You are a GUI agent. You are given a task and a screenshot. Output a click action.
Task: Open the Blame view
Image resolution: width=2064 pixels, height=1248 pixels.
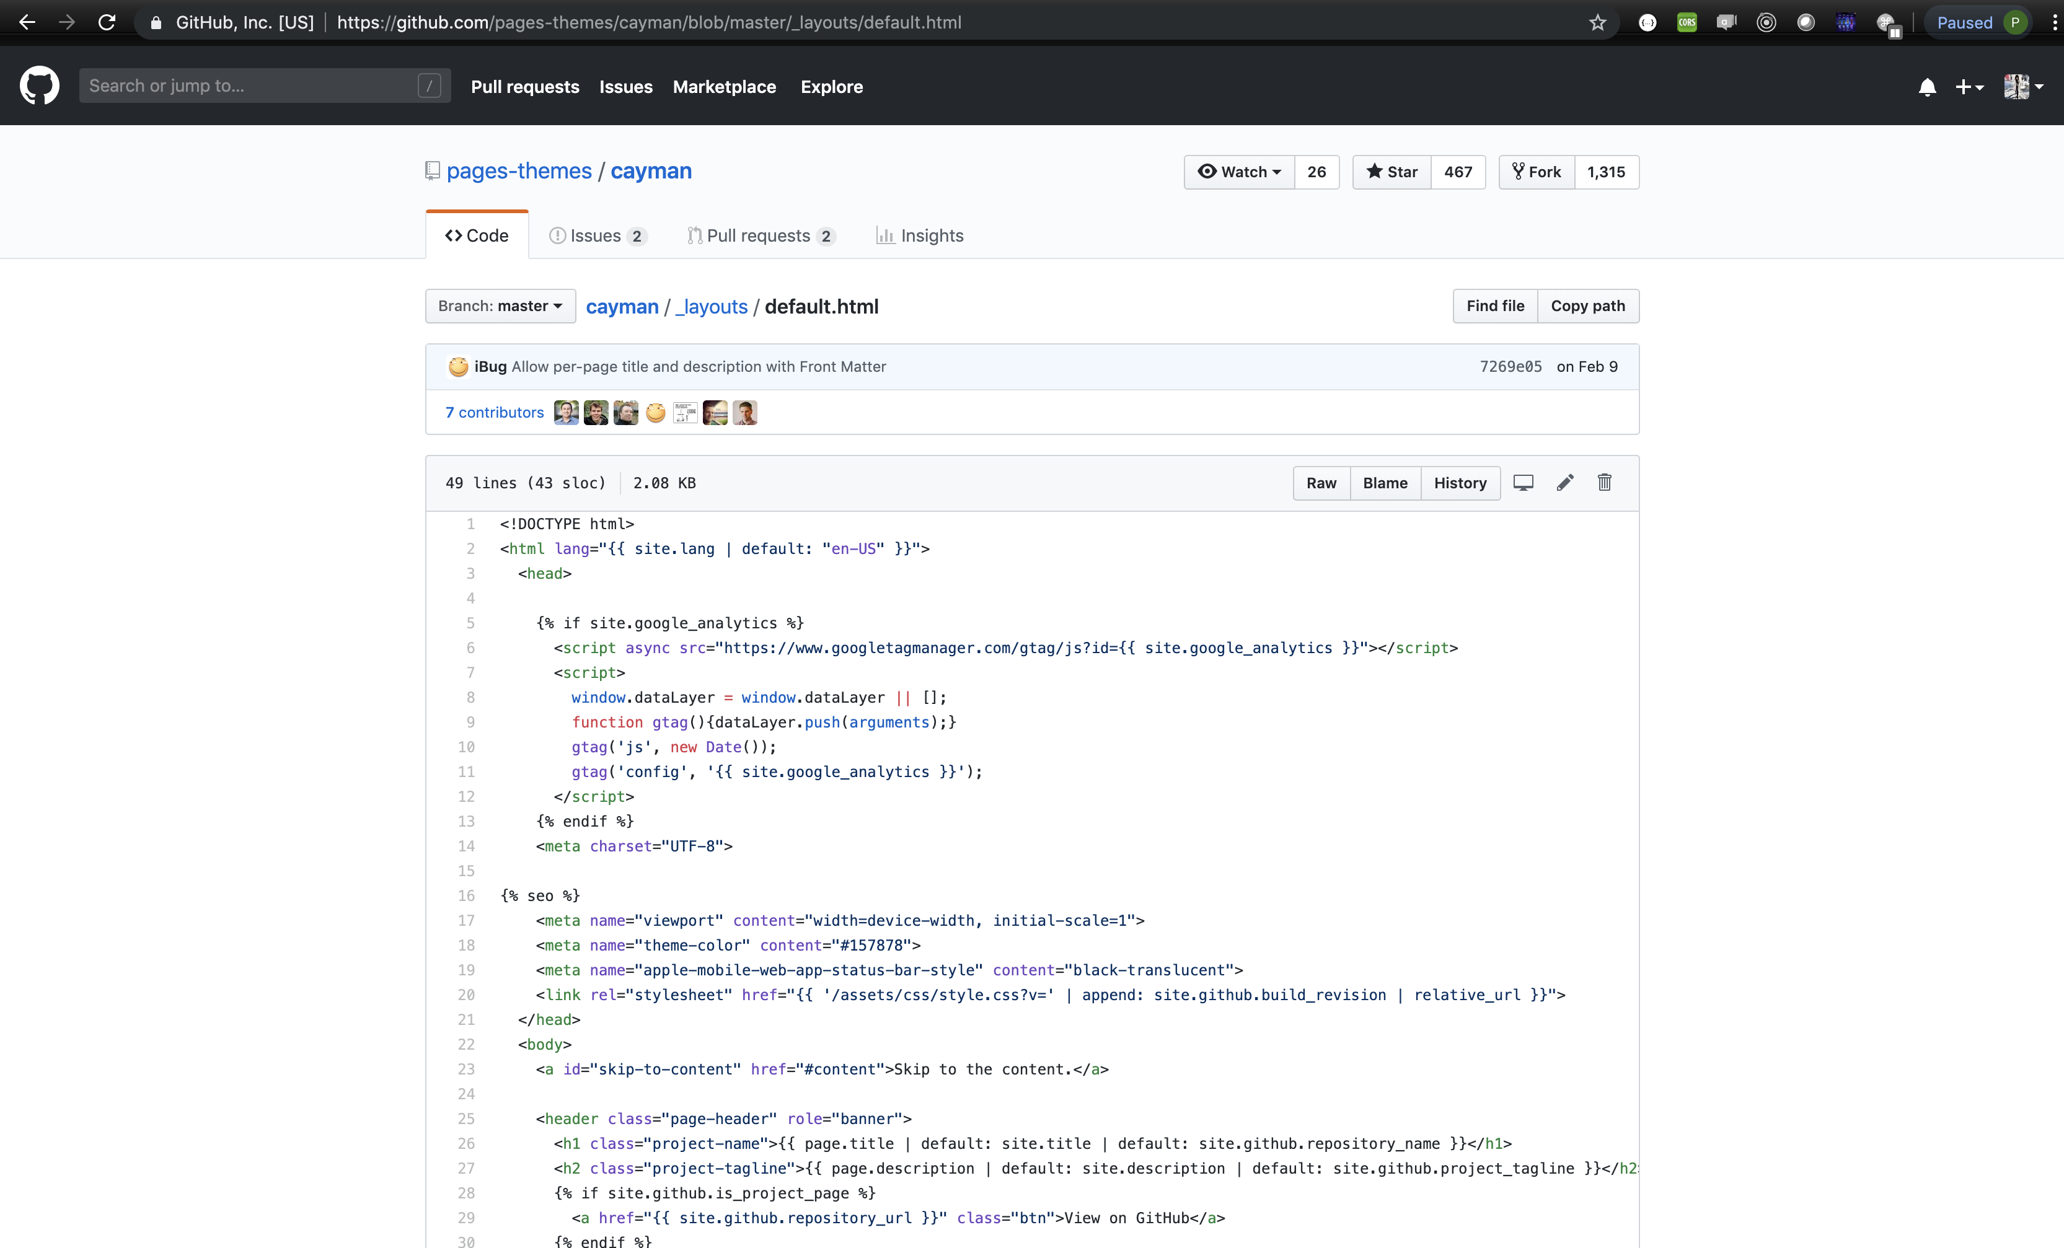[x=1385, y=483]
